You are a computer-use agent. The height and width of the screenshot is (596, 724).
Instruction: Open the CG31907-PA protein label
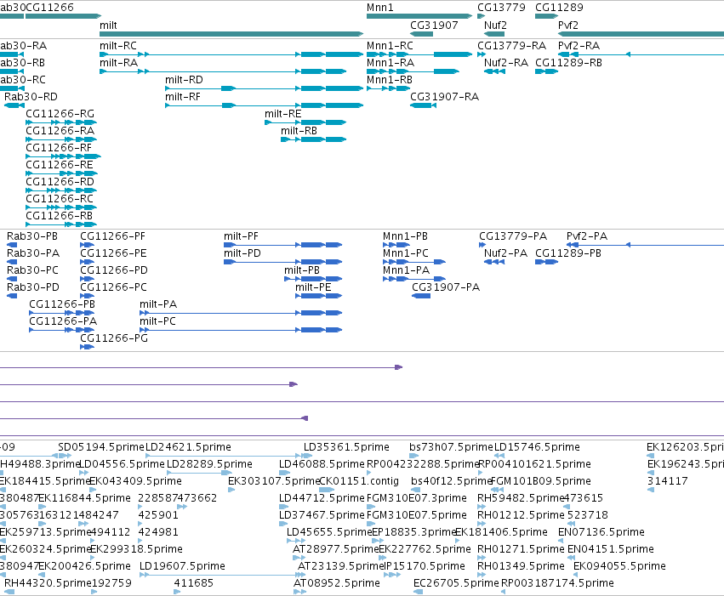click(x=446, y=287)
